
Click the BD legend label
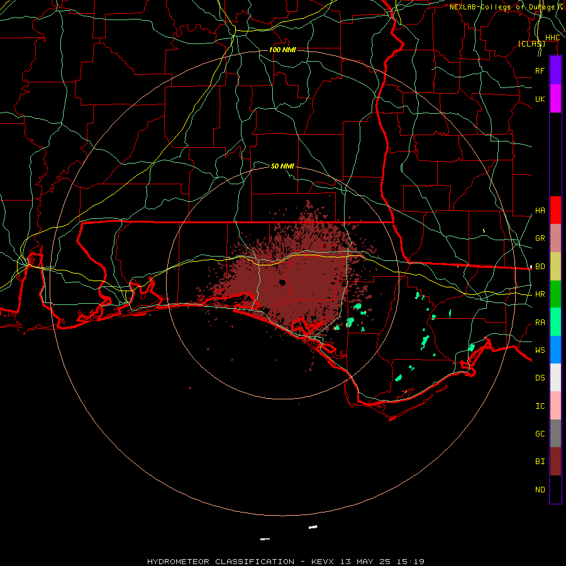(x=540, y=267)
